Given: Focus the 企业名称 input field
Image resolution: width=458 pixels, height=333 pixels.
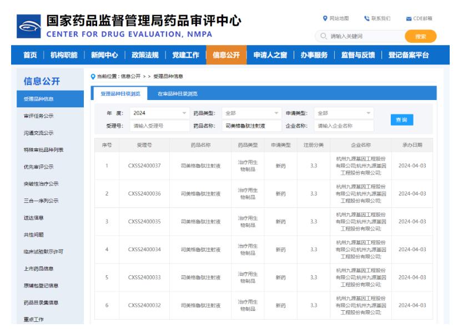Looking at the screenshot, I should pos(344,126).
